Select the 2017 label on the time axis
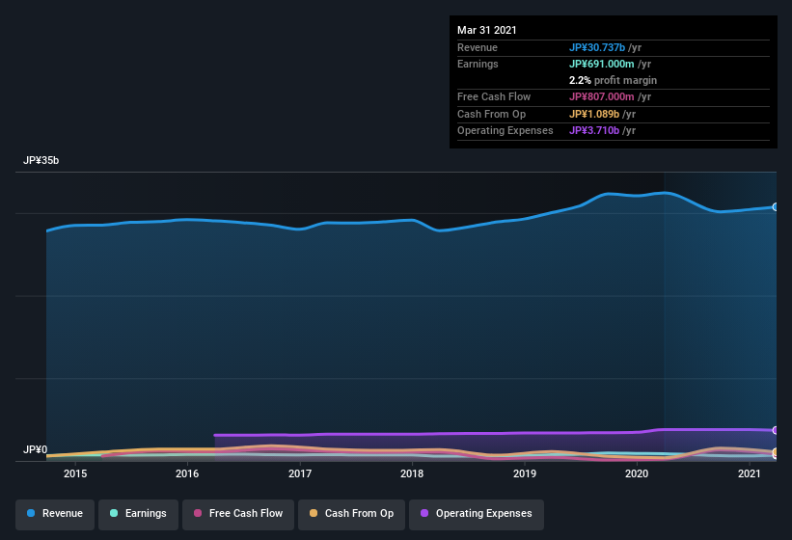The width and height of the screenshot is (792, 540). 300,473
